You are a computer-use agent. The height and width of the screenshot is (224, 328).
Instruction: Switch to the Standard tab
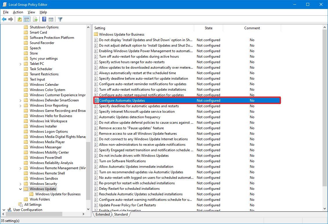click(121, 214)
